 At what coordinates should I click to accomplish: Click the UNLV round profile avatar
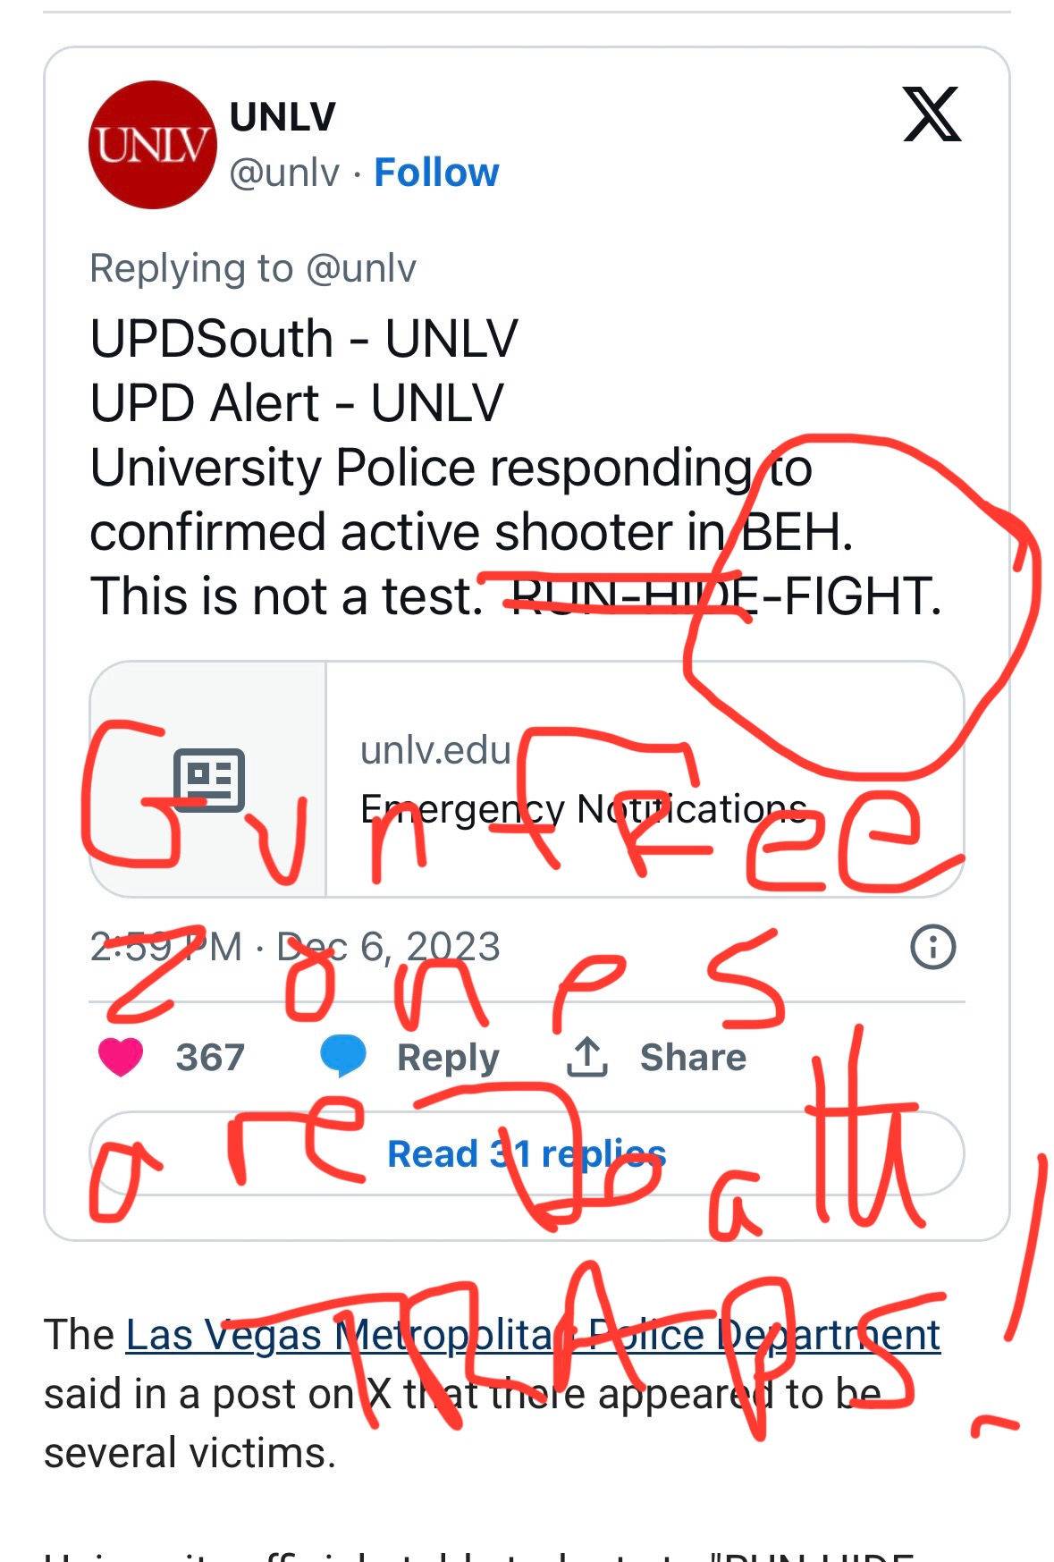point(152,145)
